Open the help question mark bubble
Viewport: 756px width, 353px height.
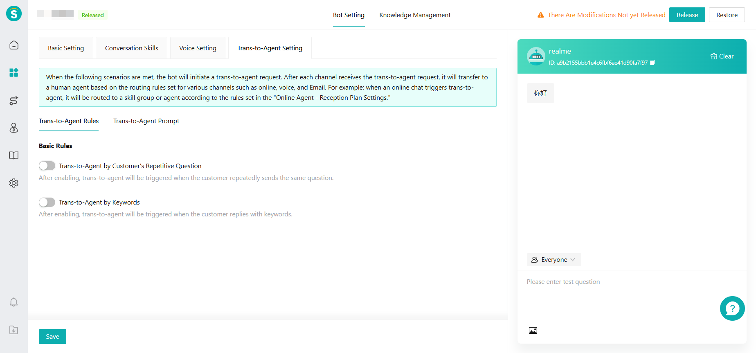(732, 308)
